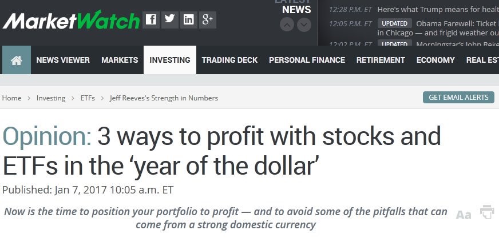Open the News Viewer menu item

tap(63, 60)
